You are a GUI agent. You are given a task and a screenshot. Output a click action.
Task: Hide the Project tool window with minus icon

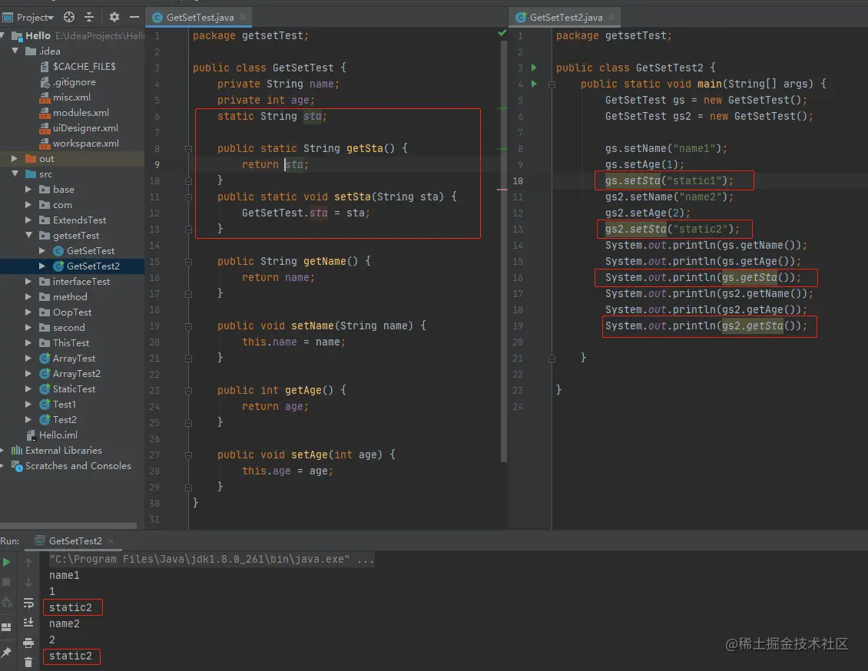[134, 17]
